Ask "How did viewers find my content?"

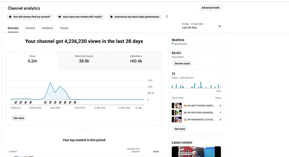[x=30, y=17]
